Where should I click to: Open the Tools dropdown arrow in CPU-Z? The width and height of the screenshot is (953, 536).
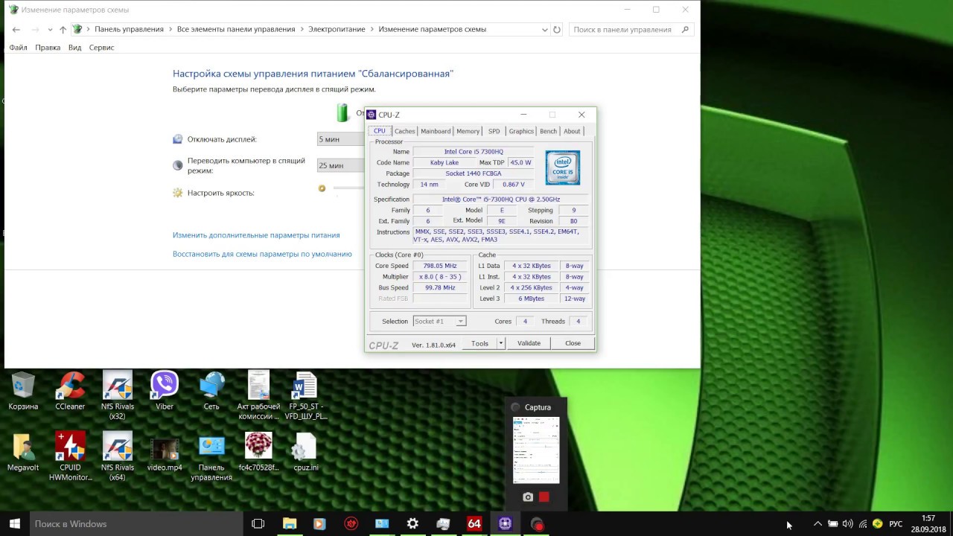(x=501, y=343)
